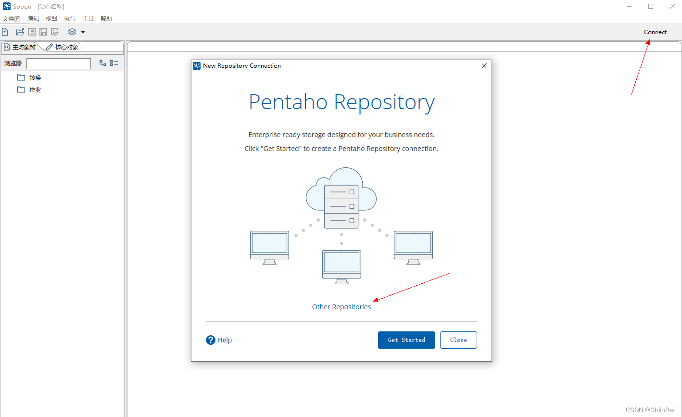Image resolution: width=682 pixels, height=417 pixels.
Task: Open the 编辑 menu
Action: [33, 19]
